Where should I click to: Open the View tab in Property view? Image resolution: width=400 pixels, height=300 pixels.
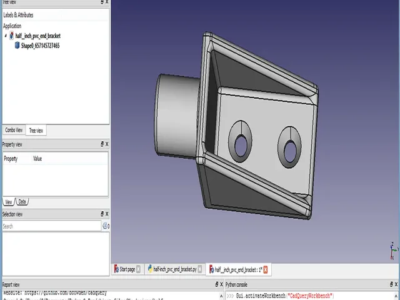(8, 202)
